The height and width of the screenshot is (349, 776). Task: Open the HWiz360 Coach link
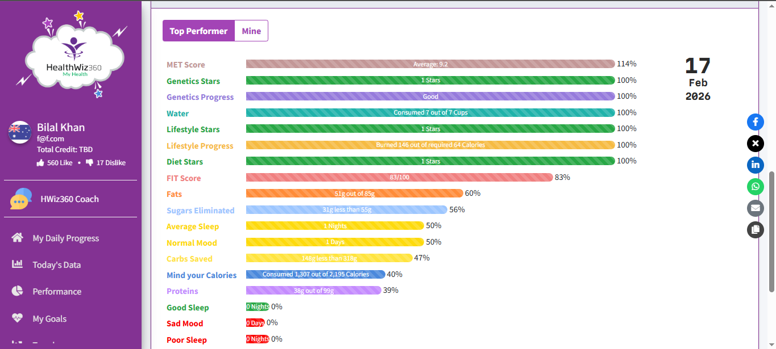click(x=70, y=199)
